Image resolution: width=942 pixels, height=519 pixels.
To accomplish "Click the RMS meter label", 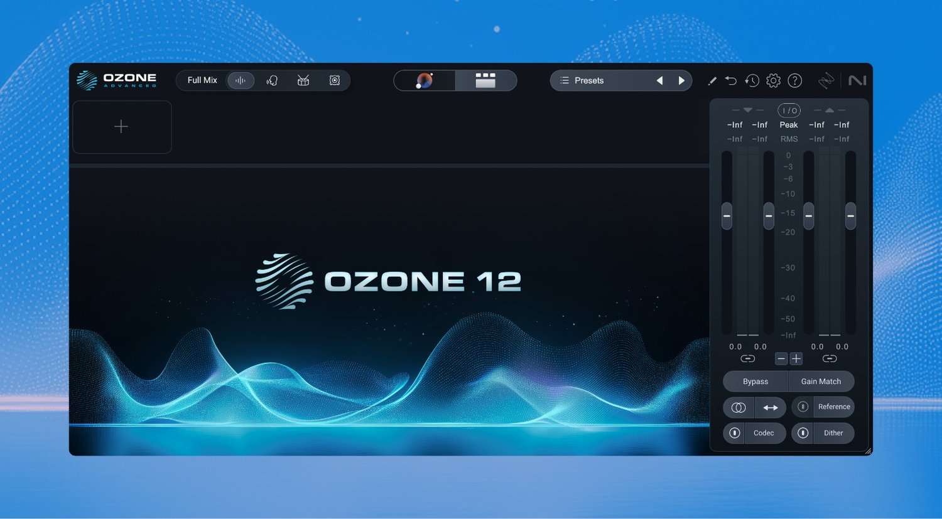I will tap(789, 139).
